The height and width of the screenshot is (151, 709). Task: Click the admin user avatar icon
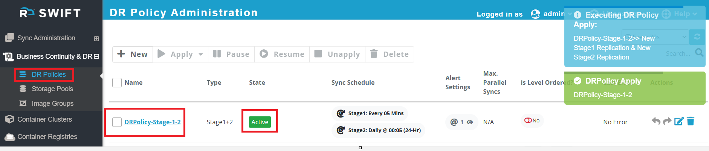535,14
